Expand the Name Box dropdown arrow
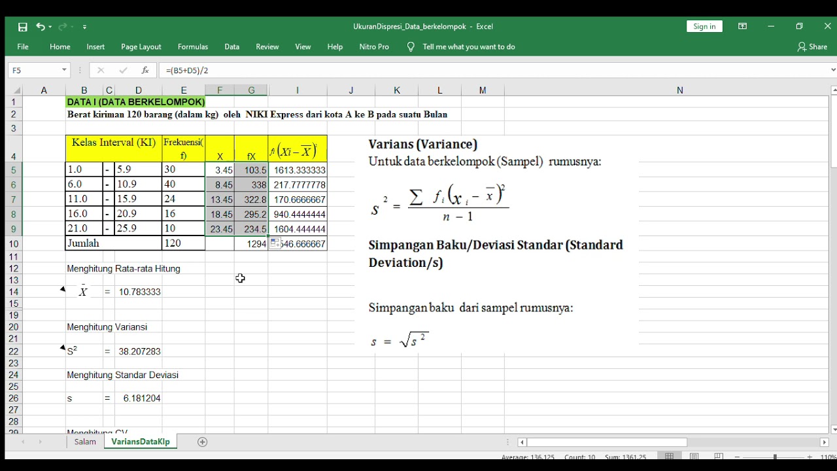The height and width of the screenshot is (471, 837). point(64,70)
